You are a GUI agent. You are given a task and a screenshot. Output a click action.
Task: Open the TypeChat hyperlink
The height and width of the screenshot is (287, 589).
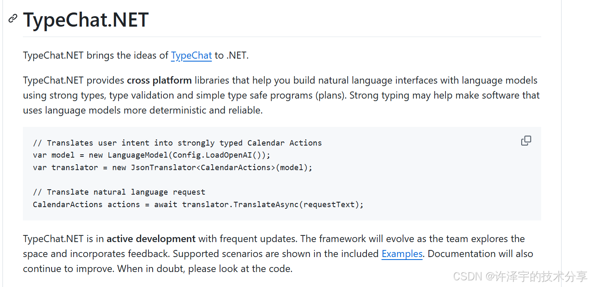[x=191, y=55]
